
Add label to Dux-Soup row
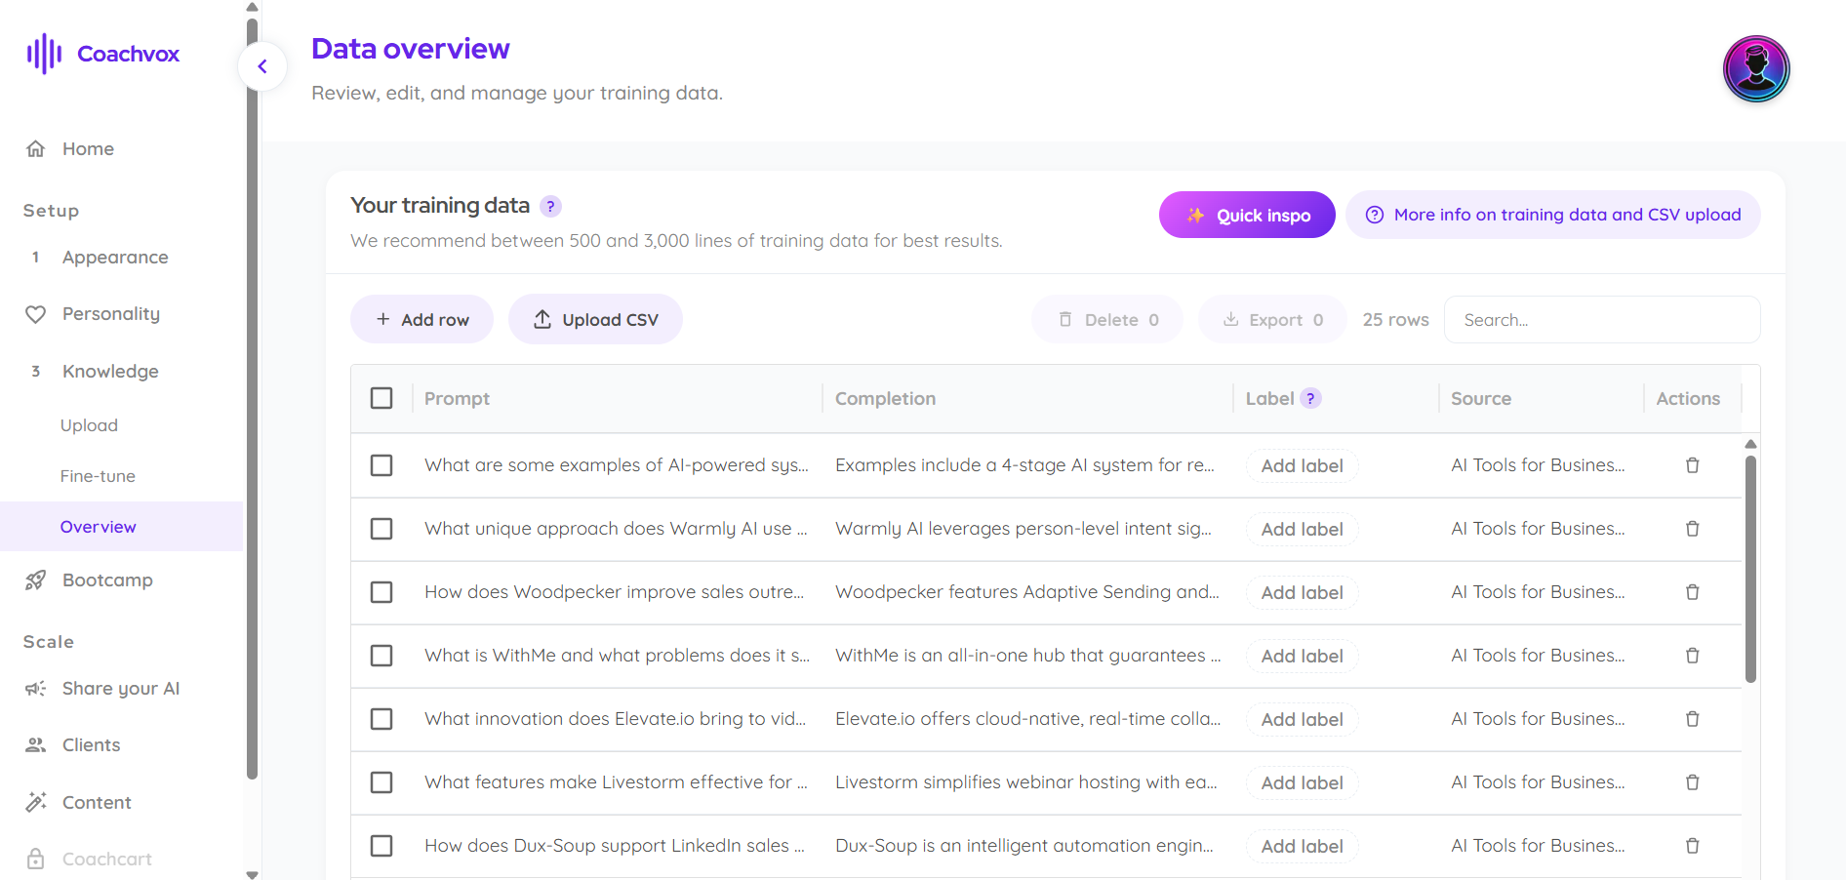tap(1302, 846)
